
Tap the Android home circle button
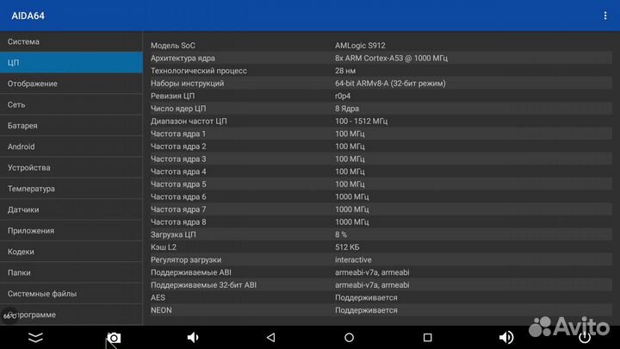point(349,338)
